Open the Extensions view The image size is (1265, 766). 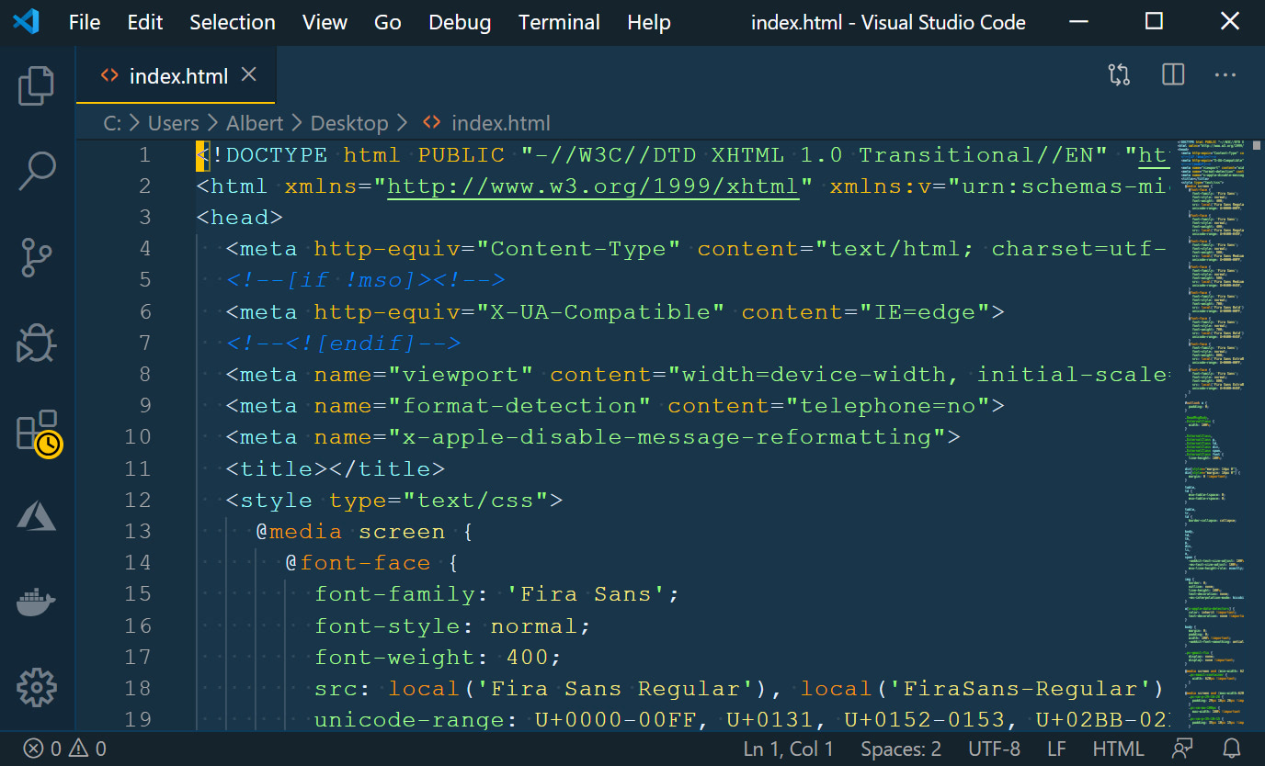coord(39,432)
